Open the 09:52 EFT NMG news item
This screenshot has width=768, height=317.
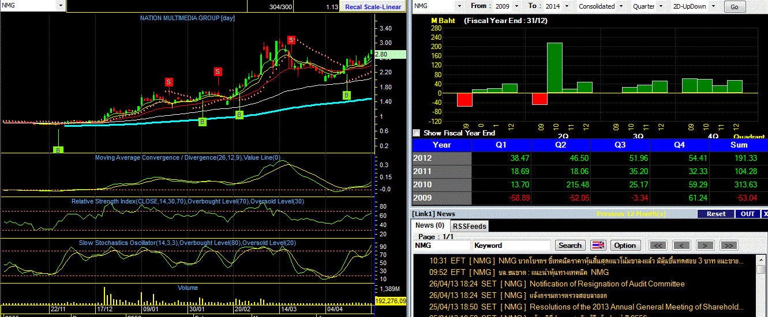(x=519, y=272)
